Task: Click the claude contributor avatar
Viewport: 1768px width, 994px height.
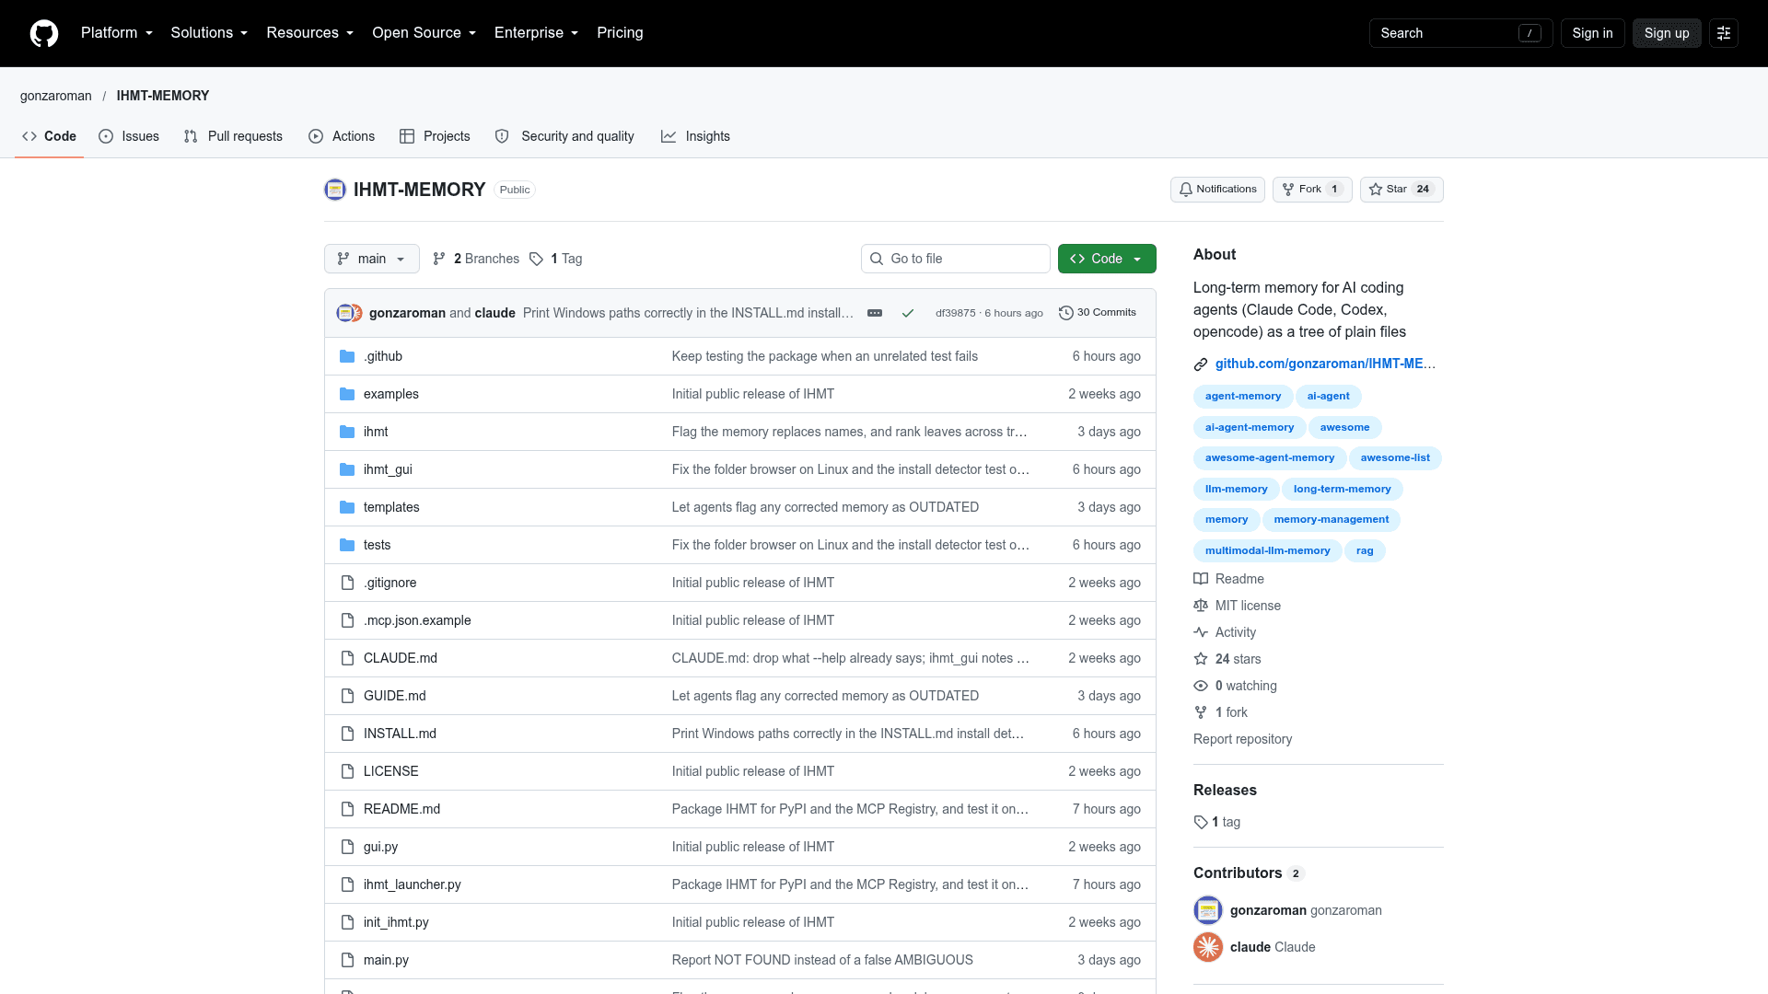Action: [x=1208, y=947]
